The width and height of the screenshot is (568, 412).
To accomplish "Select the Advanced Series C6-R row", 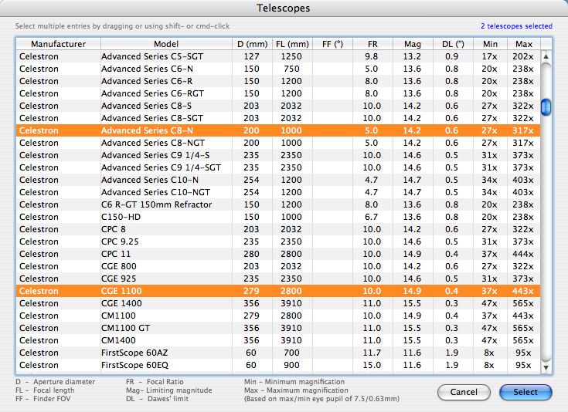I will pyautogui.click(x=278, y=81).
